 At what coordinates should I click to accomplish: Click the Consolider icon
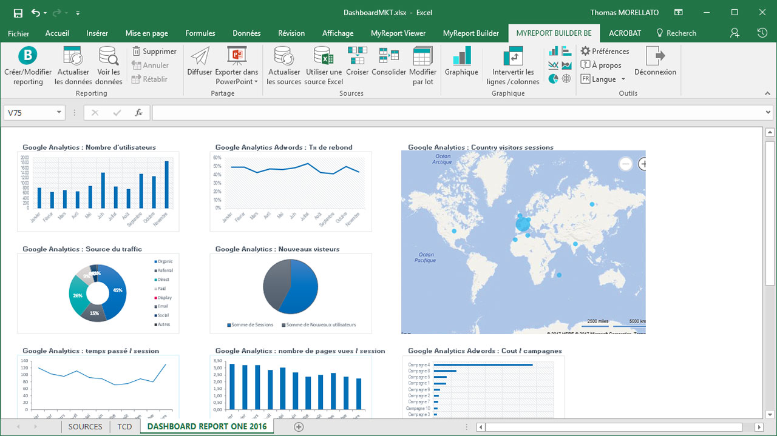pyautogui.click(x=389, y=56)
